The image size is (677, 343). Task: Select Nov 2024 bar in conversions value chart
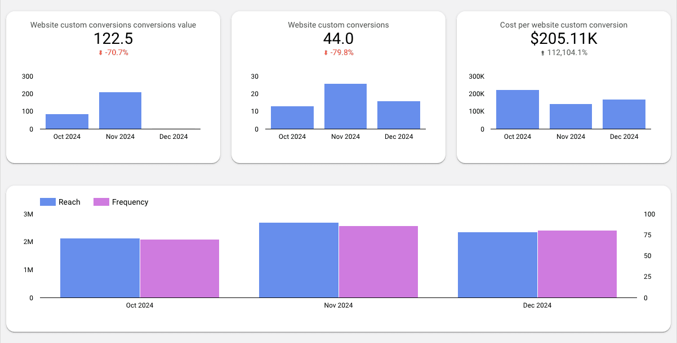[x=121, y=111]
